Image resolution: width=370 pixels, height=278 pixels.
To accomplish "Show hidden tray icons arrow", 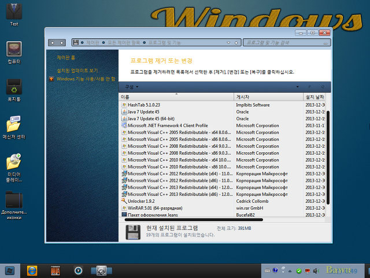I will pyautogui.click(x=290, y=271).
